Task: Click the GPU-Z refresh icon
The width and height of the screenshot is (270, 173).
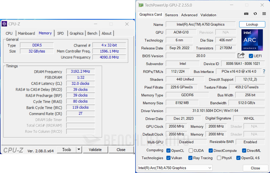Action: point(255,14)
